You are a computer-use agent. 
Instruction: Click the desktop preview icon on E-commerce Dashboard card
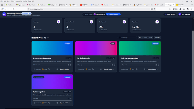coord(69,65)
